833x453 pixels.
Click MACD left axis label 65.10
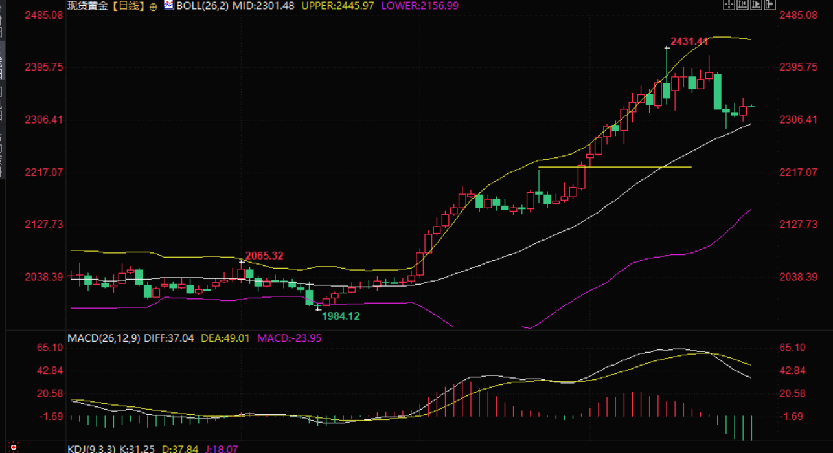coord(51,348)
